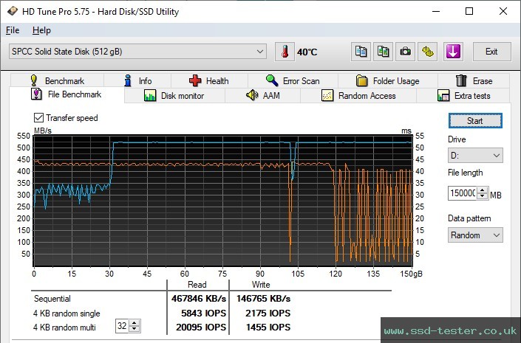Image resolution: width=521 pixels, height=343 pixels.
Task: Click the Exit button
Action: (491, 52)
